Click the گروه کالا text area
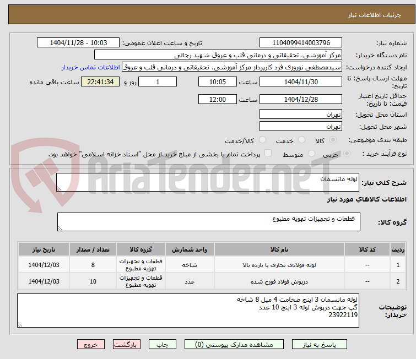416x359 pixels. [209, 222]
